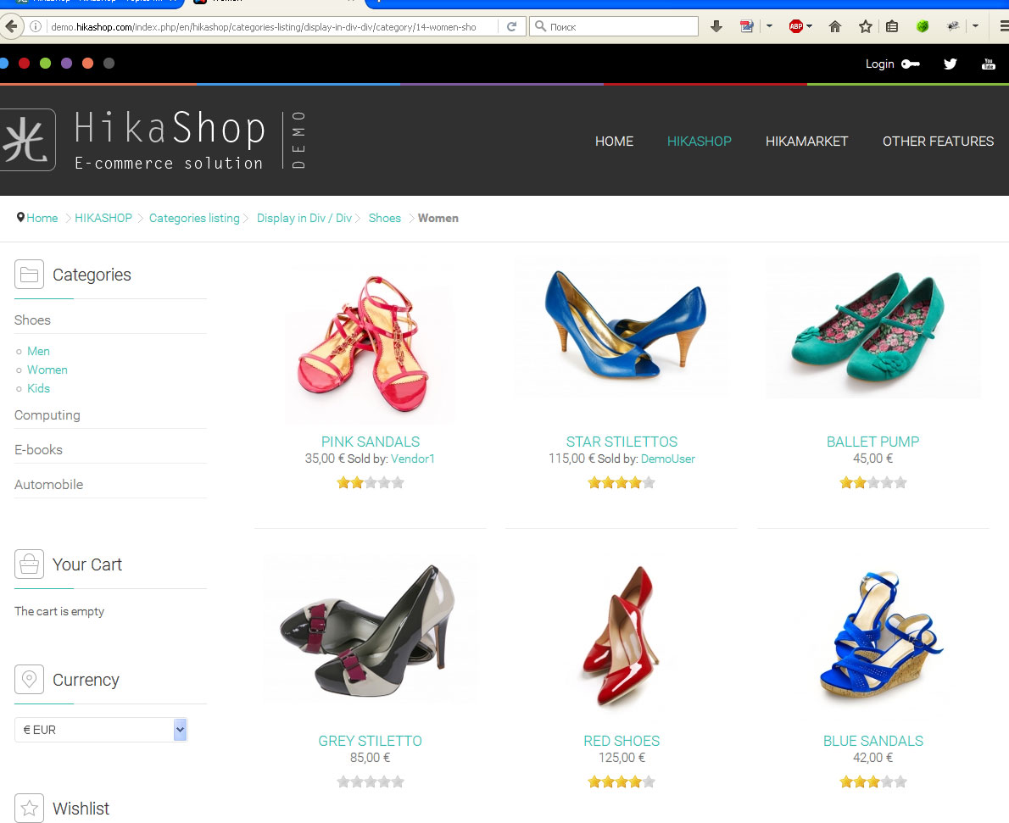The image size is (1009, 823).
Task: Open the HIKASHOP menu item
Action: pyautogui.click(x=700, y=141)
